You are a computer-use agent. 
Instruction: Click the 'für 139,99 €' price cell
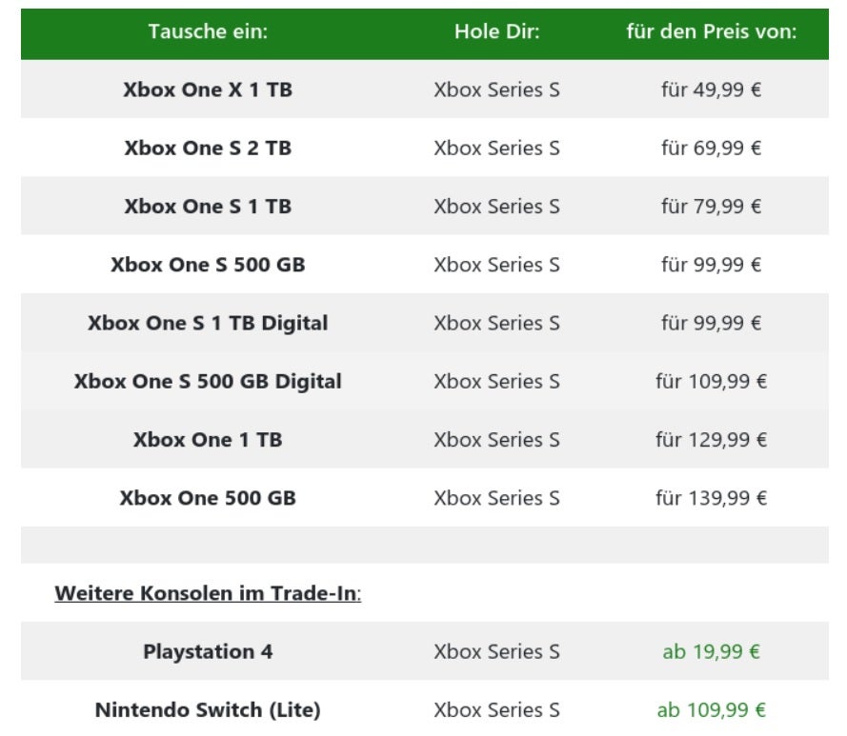coord(712,498)
